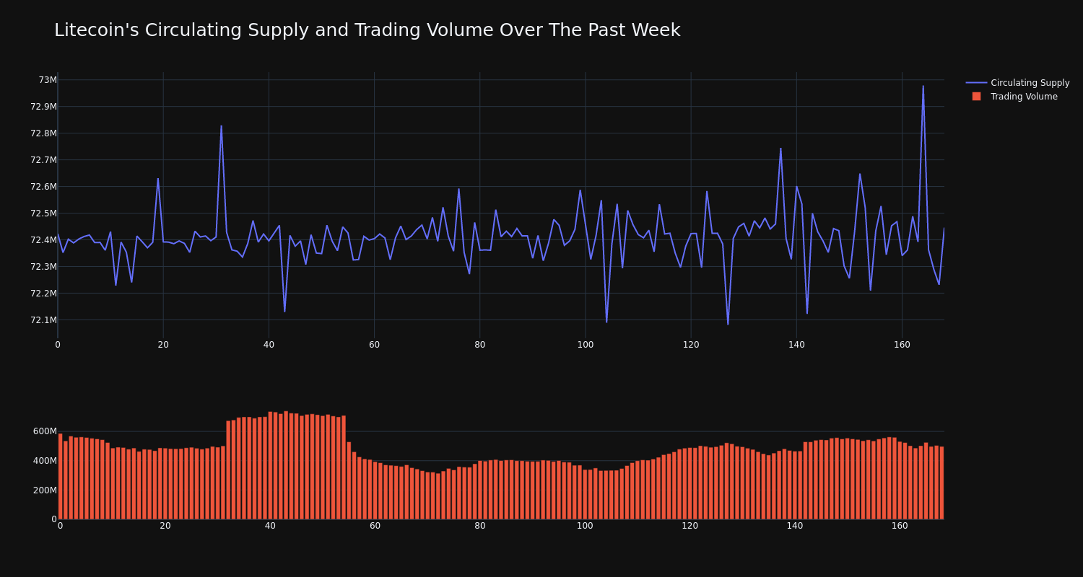The width and height of the screenshot is (1083, 577).
Task: Click the 73M y-axis label
Action: pyautogui.click(x=48, y=80)
